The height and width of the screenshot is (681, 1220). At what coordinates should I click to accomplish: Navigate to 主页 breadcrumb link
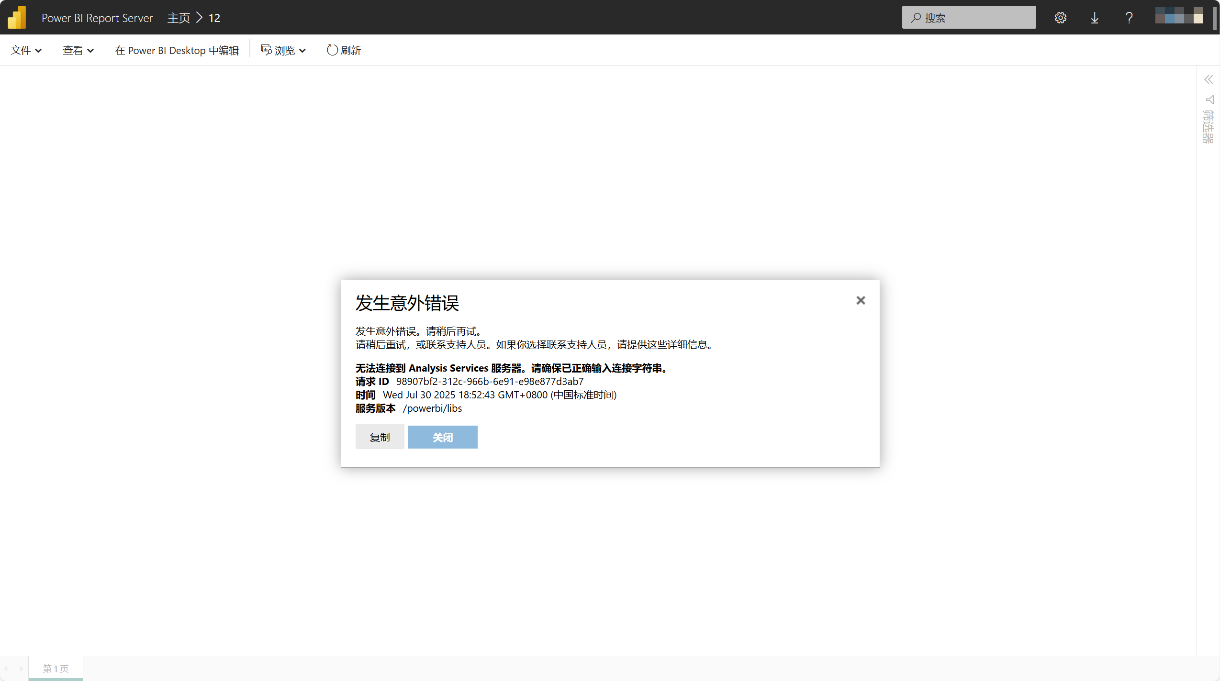coord(179,18)
